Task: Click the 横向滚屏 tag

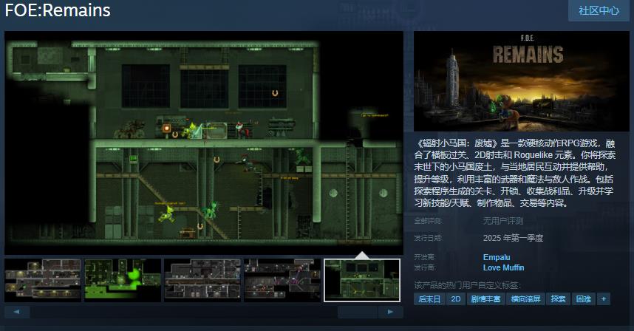Action: coord(525,299)
